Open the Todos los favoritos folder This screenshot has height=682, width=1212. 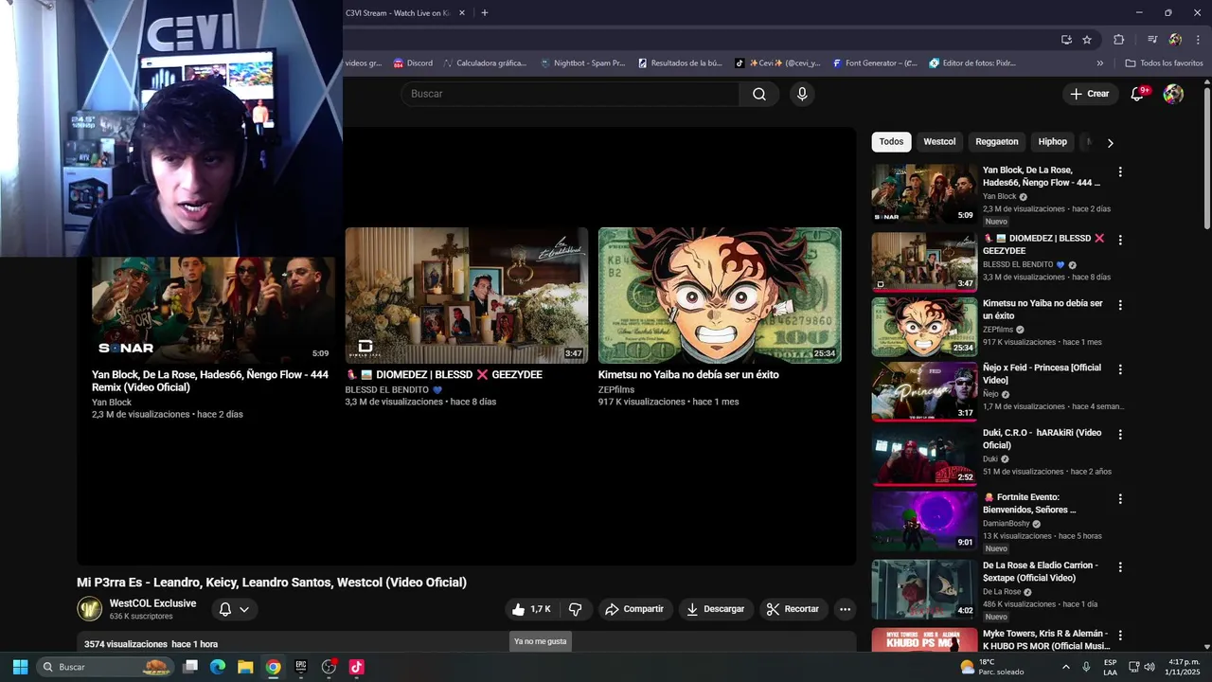click(x=1164, y=63)
